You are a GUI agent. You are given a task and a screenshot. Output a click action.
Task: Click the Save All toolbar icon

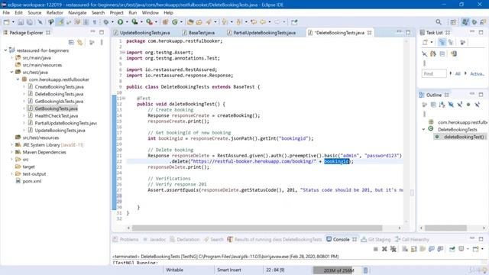tap(30, 22)
